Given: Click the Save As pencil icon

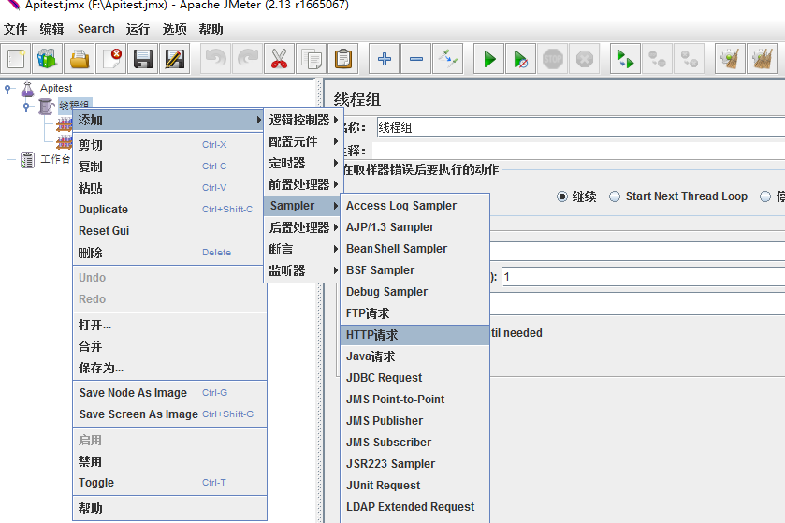Looking at the screenshot, I should click(175, 59).
